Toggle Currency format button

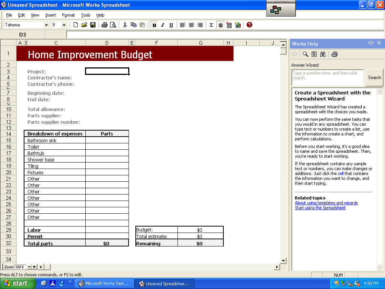click(x=220, y=25)
